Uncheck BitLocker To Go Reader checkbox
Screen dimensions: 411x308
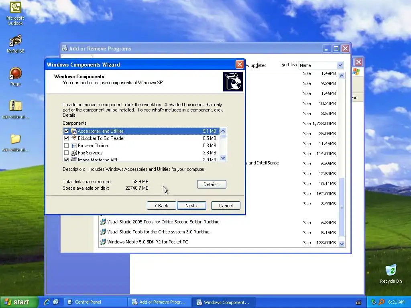[x=66, y=138]
